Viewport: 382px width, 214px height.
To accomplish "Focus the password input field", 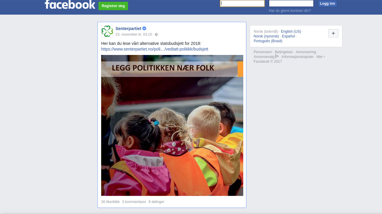I will coord(291,4).
